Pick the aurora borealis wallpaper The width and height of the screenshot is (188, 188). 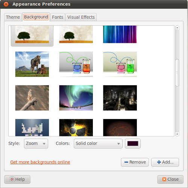(76, 98)
